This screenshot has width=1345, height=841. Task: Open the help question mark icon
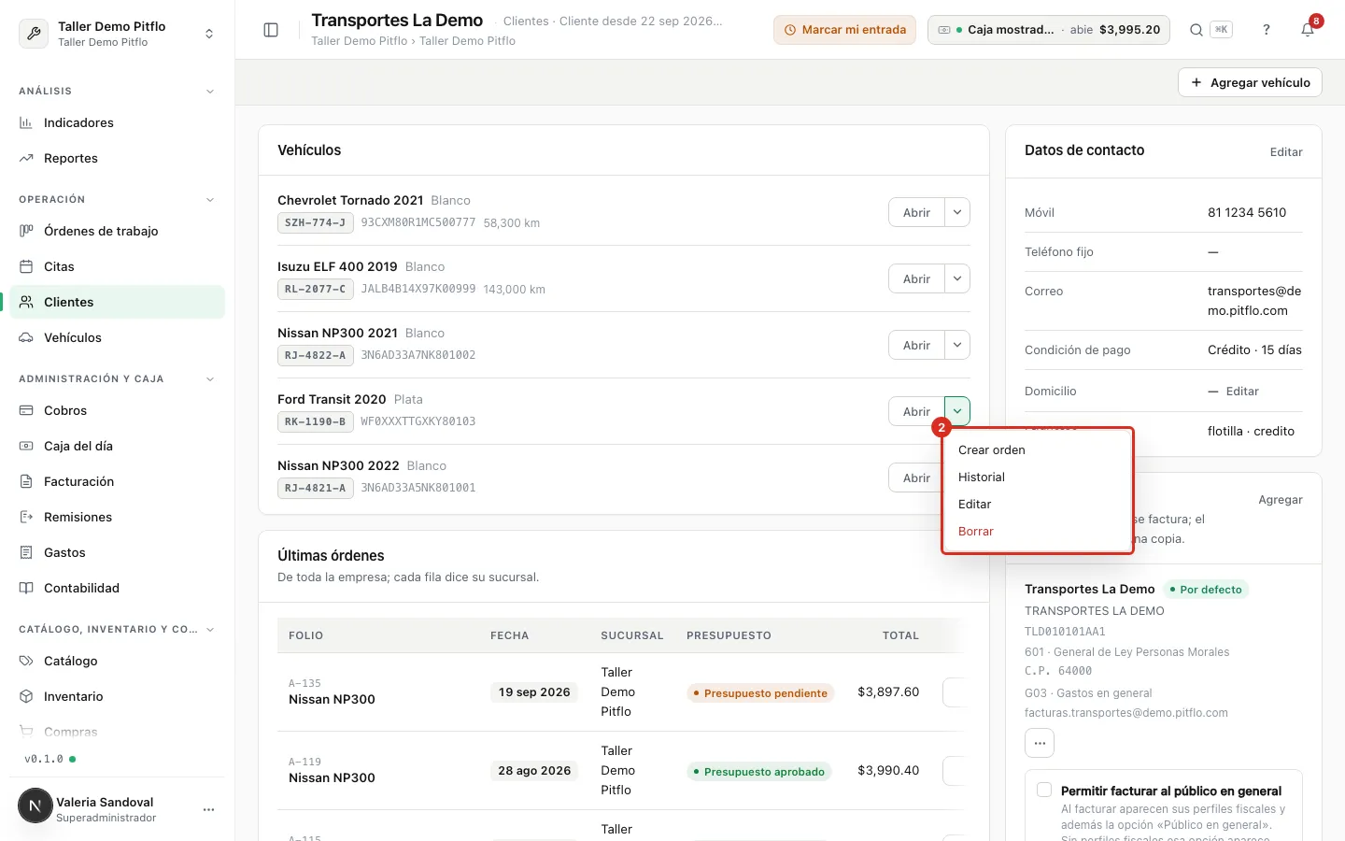click(x=1267, y=30)
